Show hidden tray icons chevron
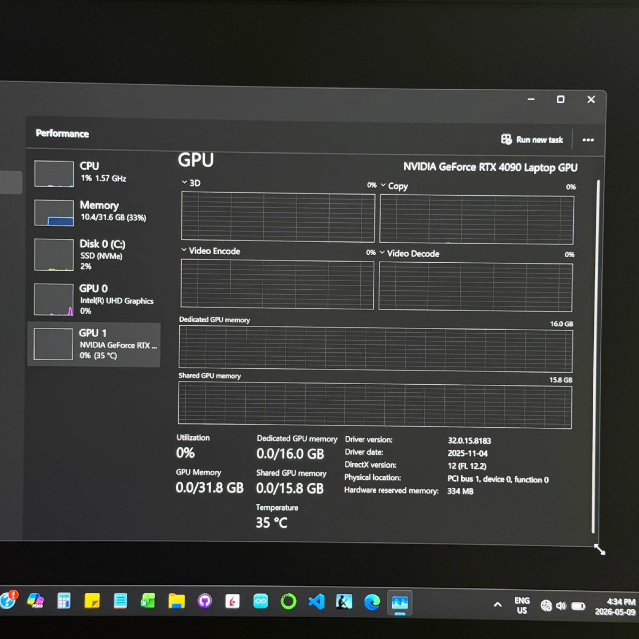 498,604
